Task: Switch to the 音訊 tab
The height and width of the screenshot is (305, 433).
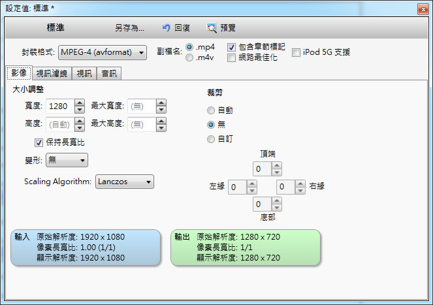Action: (x=109, y=74)
